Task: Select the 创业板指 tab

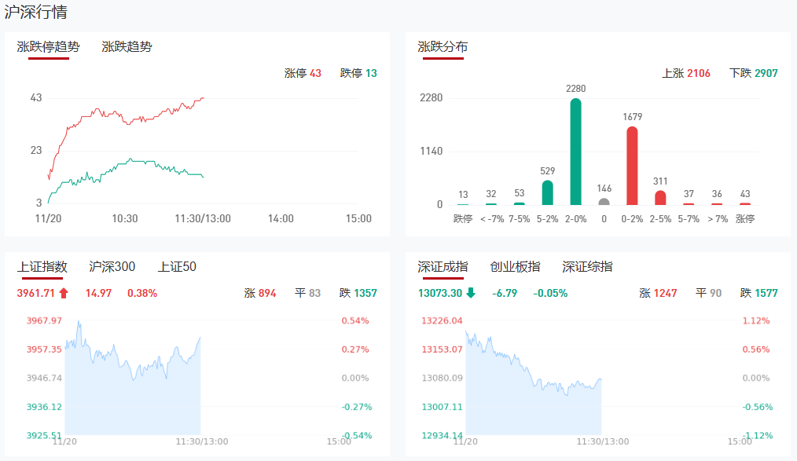Action: tap(515, 267)
